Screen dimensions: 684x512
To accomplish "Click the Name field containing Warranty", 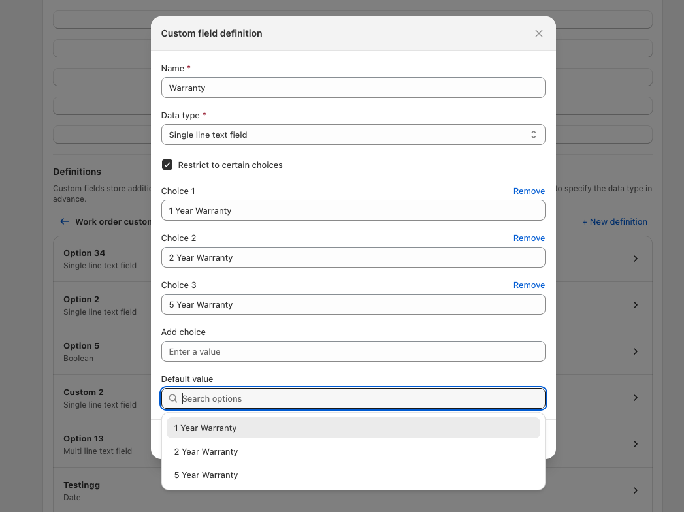I will pyautogui.click(x=353, y=88).
